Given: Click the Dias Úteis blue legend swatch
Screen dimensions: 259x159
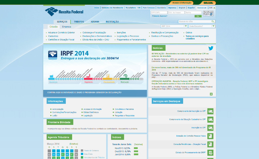Looking at the screenshot, I should [x=82, y=154].
